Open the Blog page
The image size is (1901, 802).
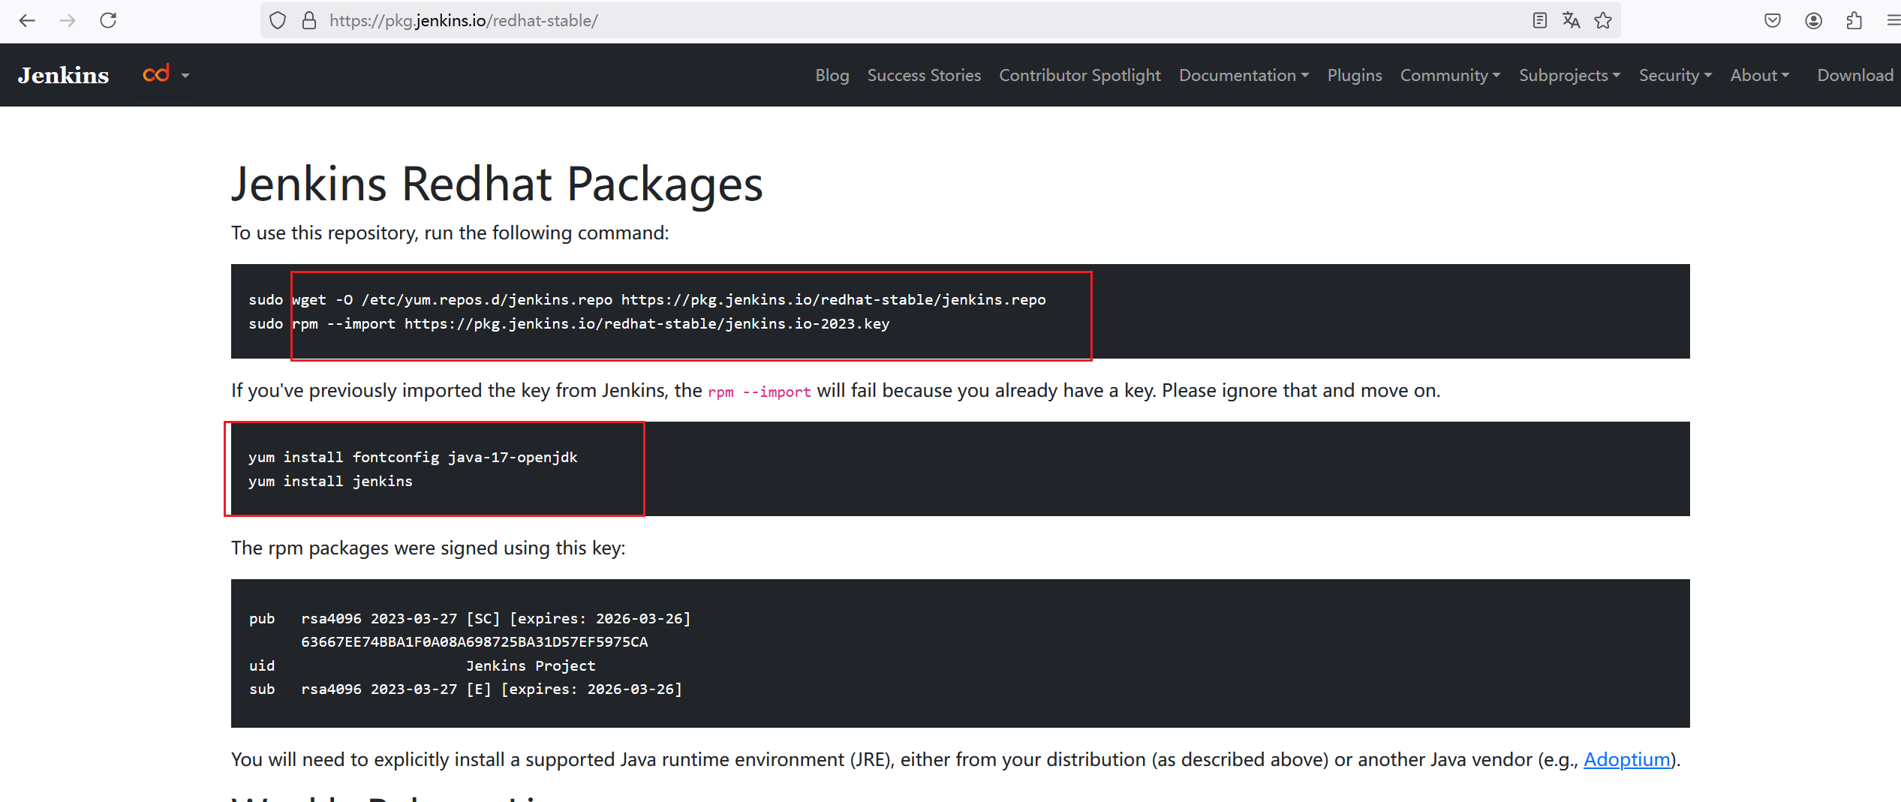click(x=832, y=75)
